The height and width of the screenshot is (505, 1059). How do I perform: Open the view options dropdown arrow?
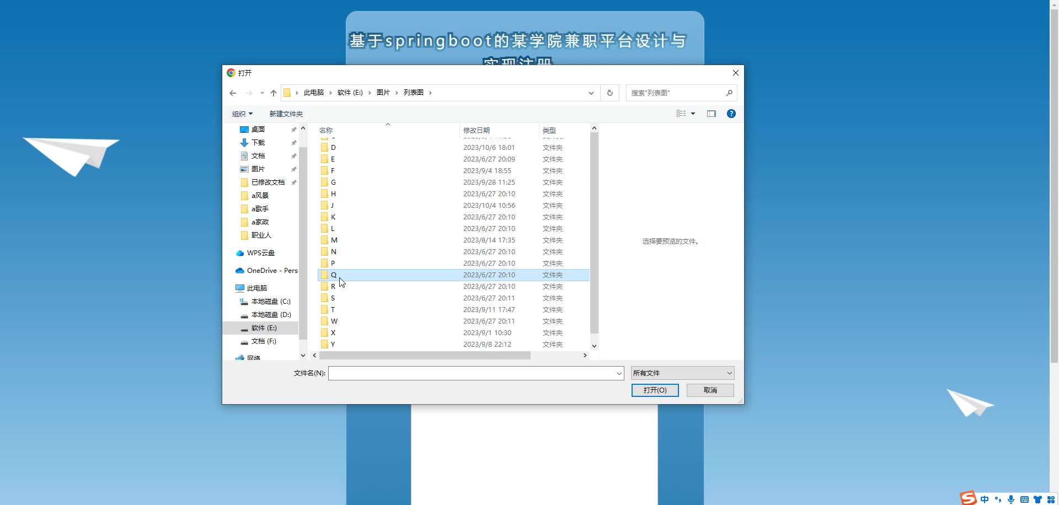[693, 114]
